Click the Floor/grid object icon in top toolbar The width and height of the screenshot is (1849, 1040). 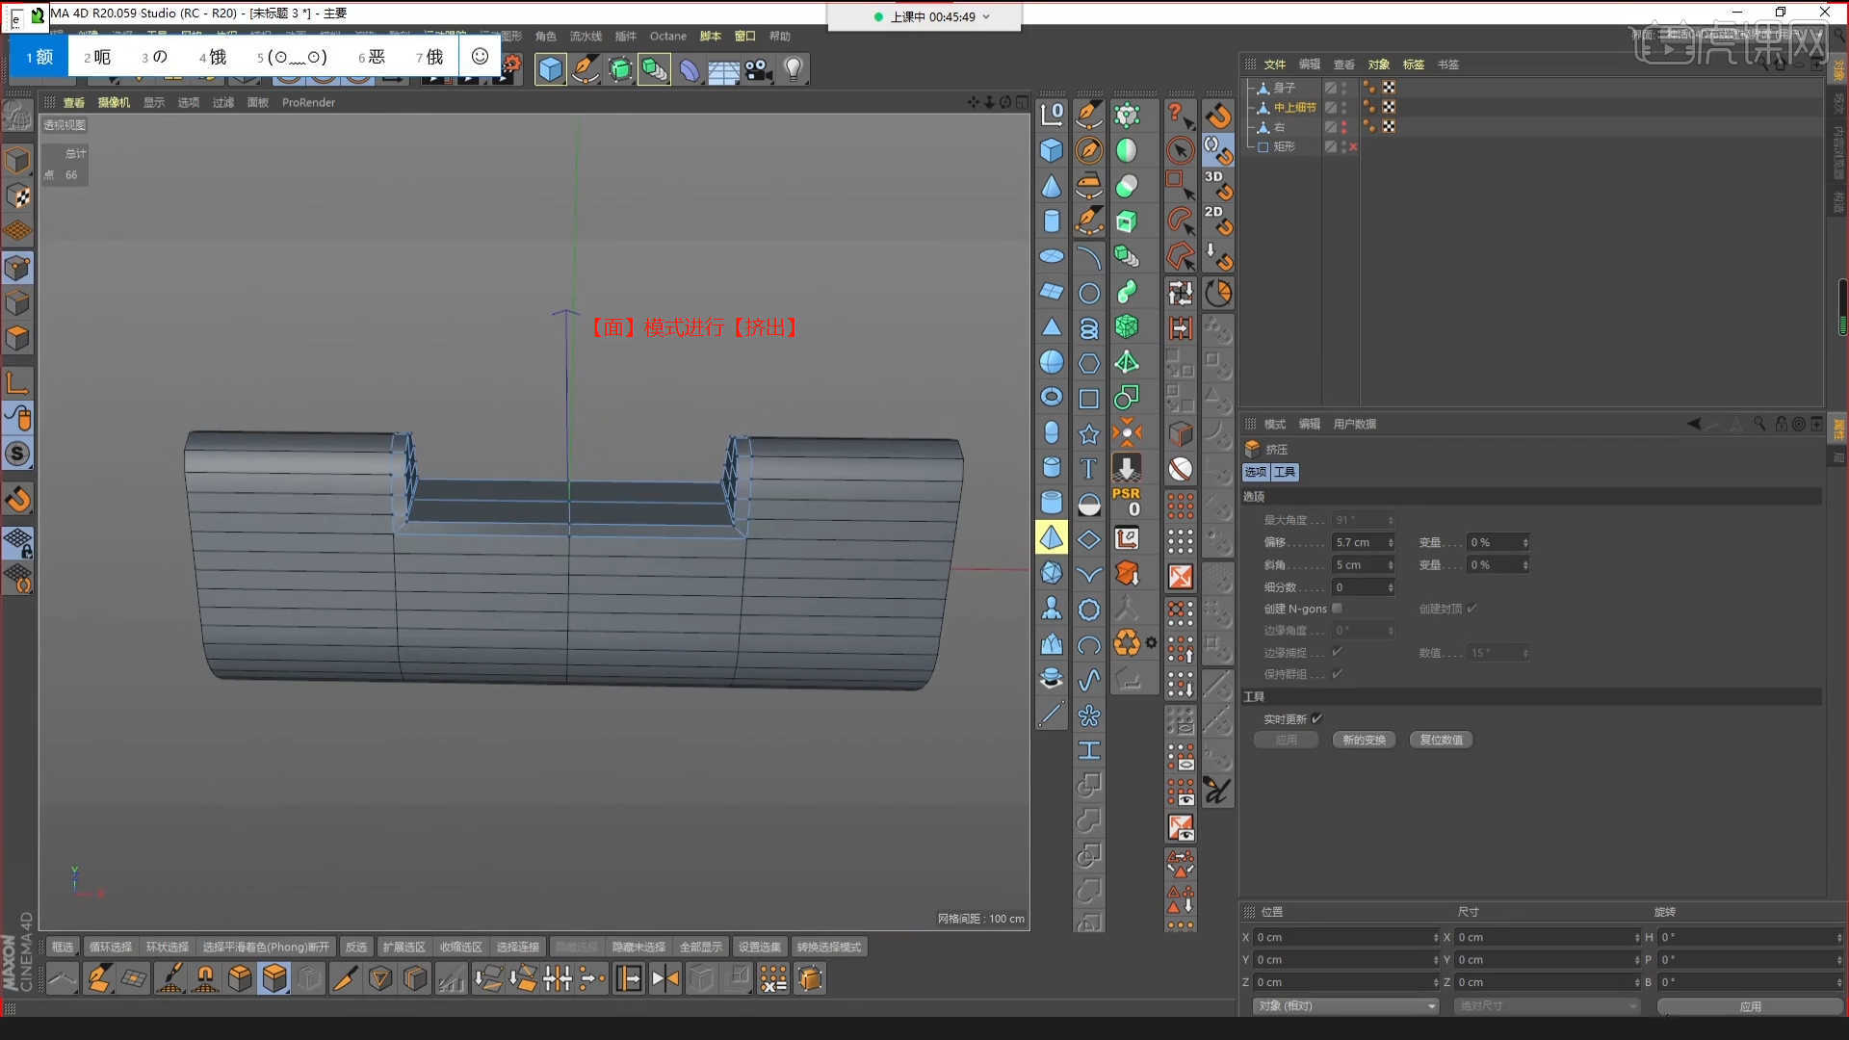coord(724,69)
